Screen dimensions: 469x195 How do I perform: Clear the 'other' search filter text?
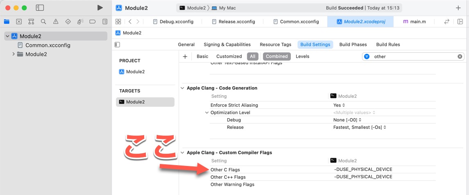coord(460,56)
